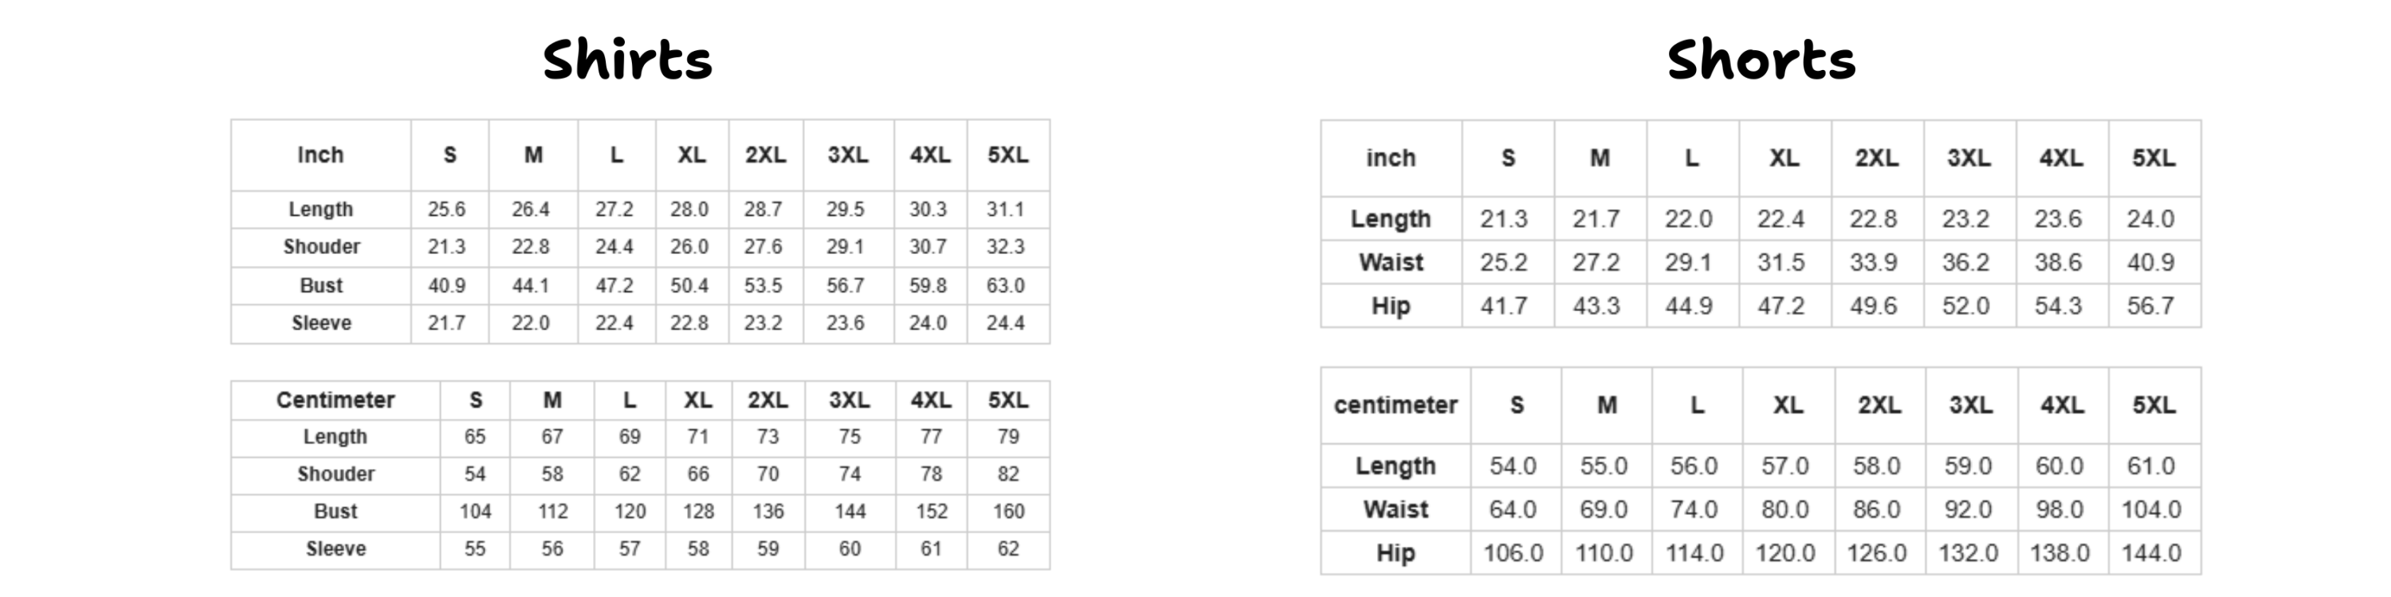Select Sleeve row label in shirts centimeter table
Screen dimensions: 2391x597
click(x=335, y=548)
